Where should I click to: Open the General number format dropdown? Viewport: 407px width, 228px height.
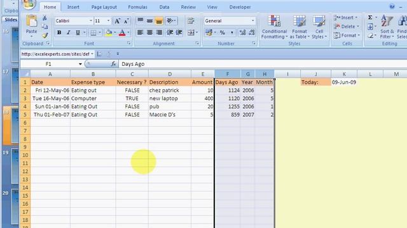click(252, 21)
